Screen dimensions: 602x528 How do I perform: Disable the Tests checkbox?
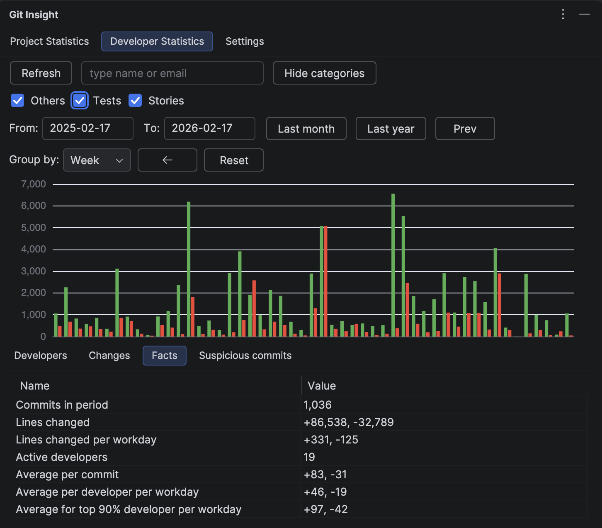coord(79,100)
